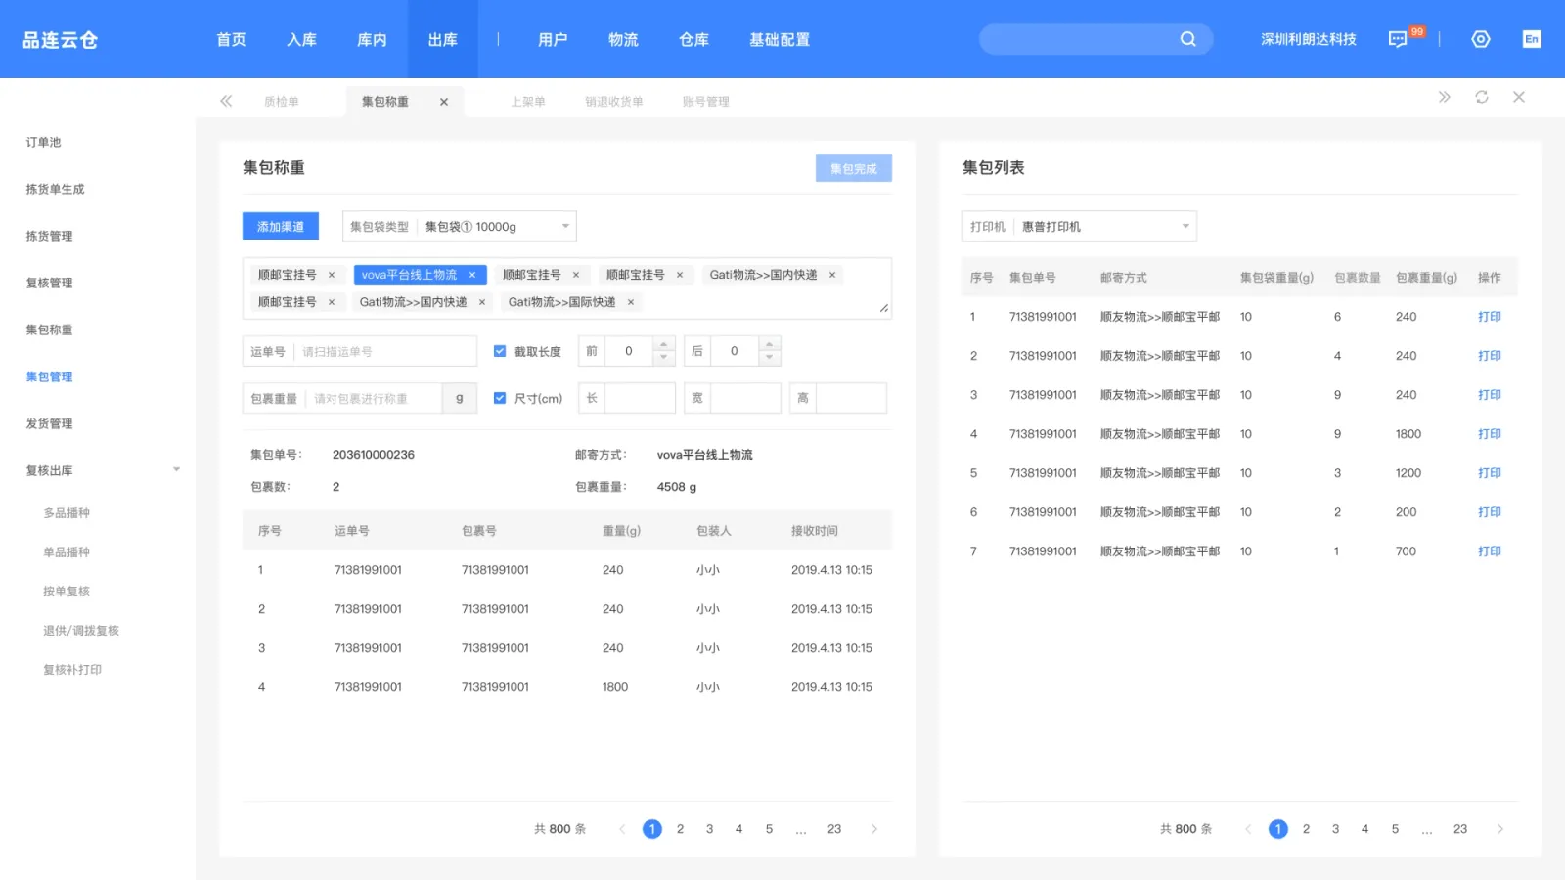The image size is (1565, 880).
Task: Open the 仓库 menu
Action: (693, 39)
